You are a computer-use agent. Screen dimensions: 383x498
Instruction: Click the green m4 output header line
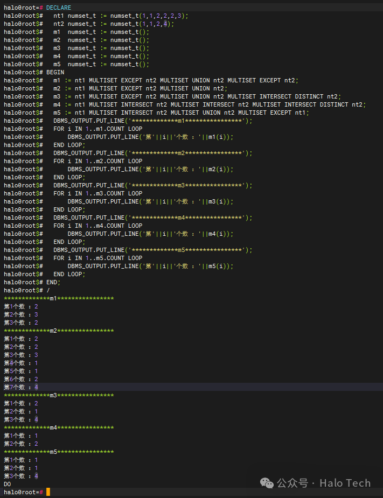pos(59,428)
